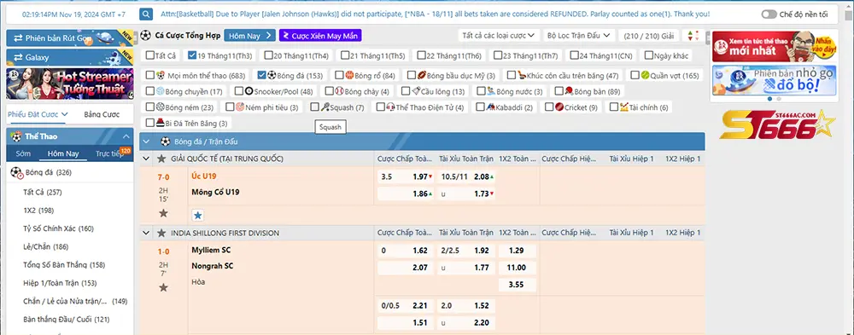Collapse the Bóng đá / Trận Đấu section
This screenshot has width=854, height=335.
[146, 142]
